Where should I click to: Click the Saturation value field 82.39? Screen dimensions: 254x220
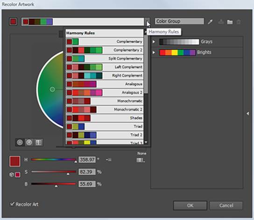coord(87,172)
